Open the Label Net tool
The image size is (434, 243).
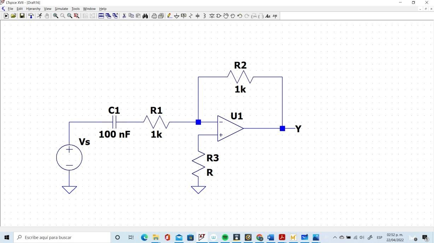(184, 16)
